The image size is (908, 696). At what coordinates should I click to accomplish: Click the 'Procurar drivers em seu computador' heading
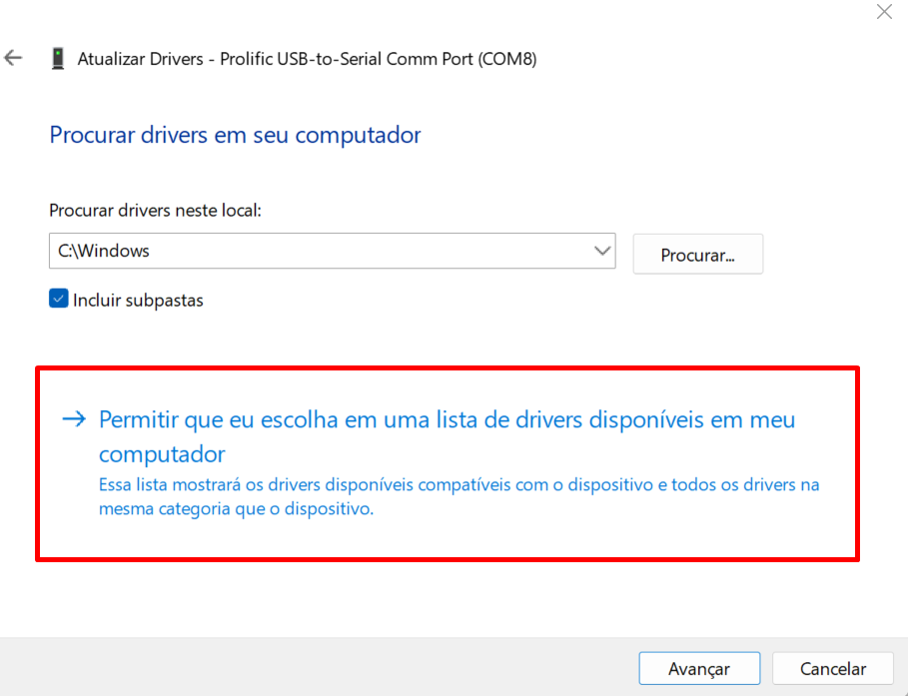pyautogui.click(x=236, y=135)
